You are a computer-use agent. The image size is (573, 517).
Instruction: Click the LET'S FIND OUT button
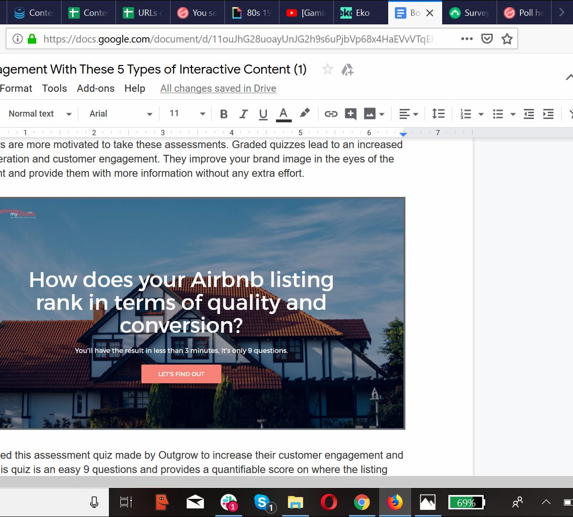coord(181,374)
